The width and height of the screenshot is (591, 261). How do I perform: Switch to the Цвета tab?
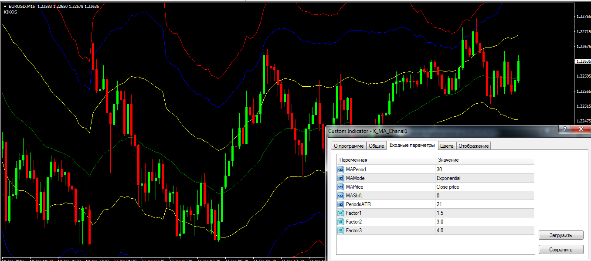click(447, 146)
